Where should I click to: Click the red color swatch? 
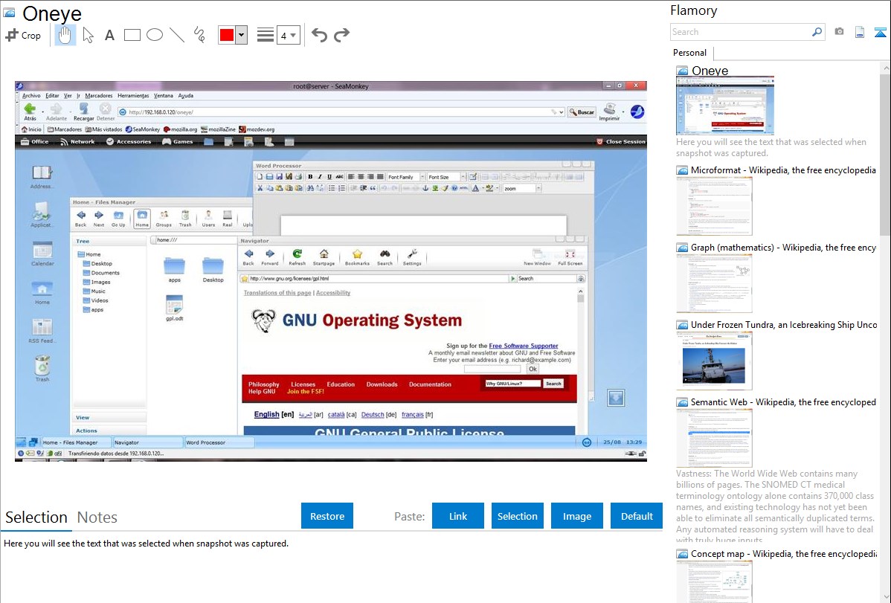227,35
